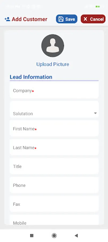Cancel adding the customer

(x=93, y=19)
